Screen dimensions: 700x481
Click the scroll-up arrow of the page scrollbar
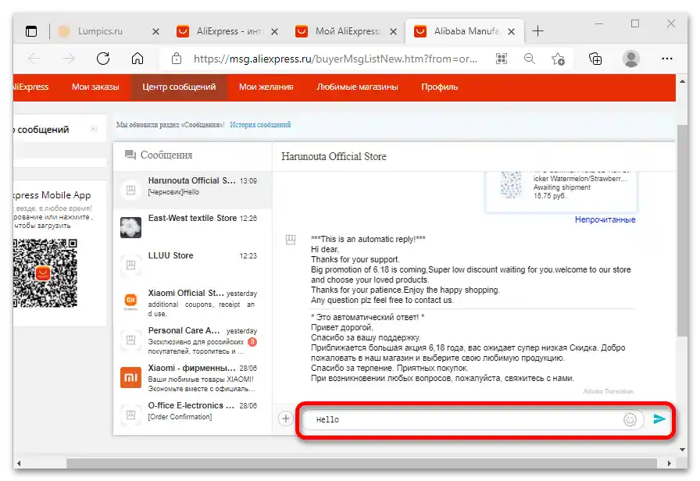coord(682,81)
